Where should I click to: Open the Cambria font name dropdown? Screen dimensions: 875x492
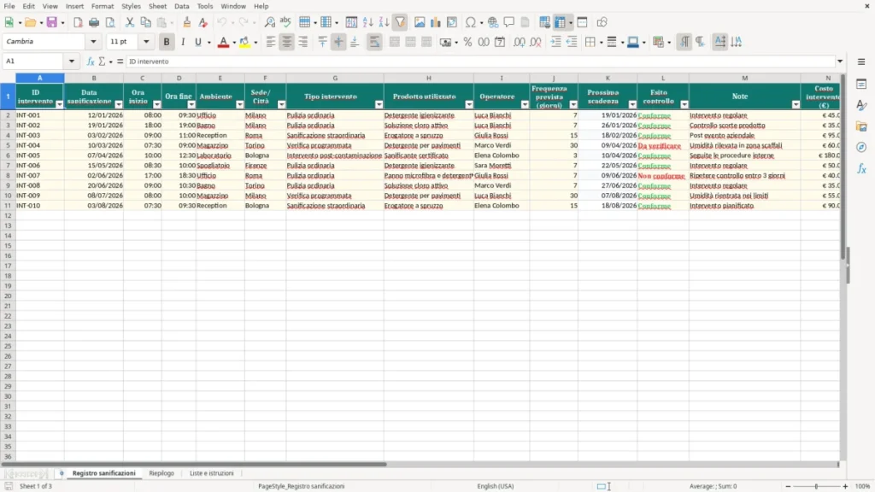pos(93,41)
